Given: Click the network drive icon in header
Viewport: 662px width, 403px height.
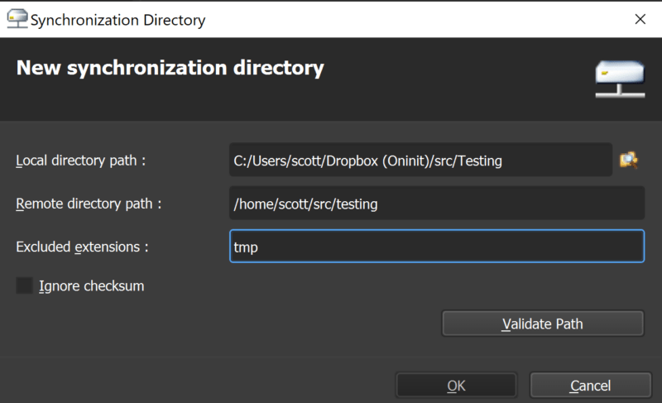Looking at the screenshot, I should (x=619, y=80).
